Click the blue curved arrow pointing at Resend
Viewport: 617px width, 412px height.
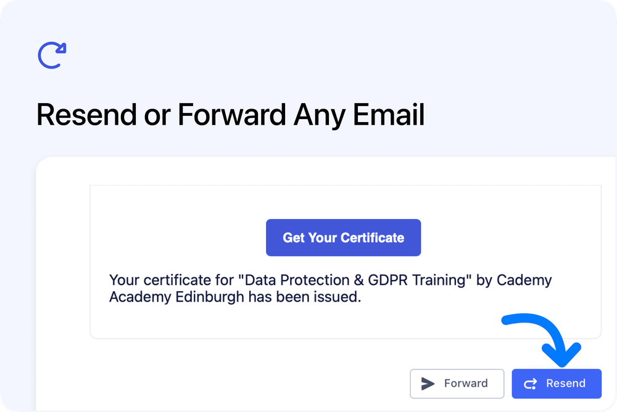(x=540, y=339)
